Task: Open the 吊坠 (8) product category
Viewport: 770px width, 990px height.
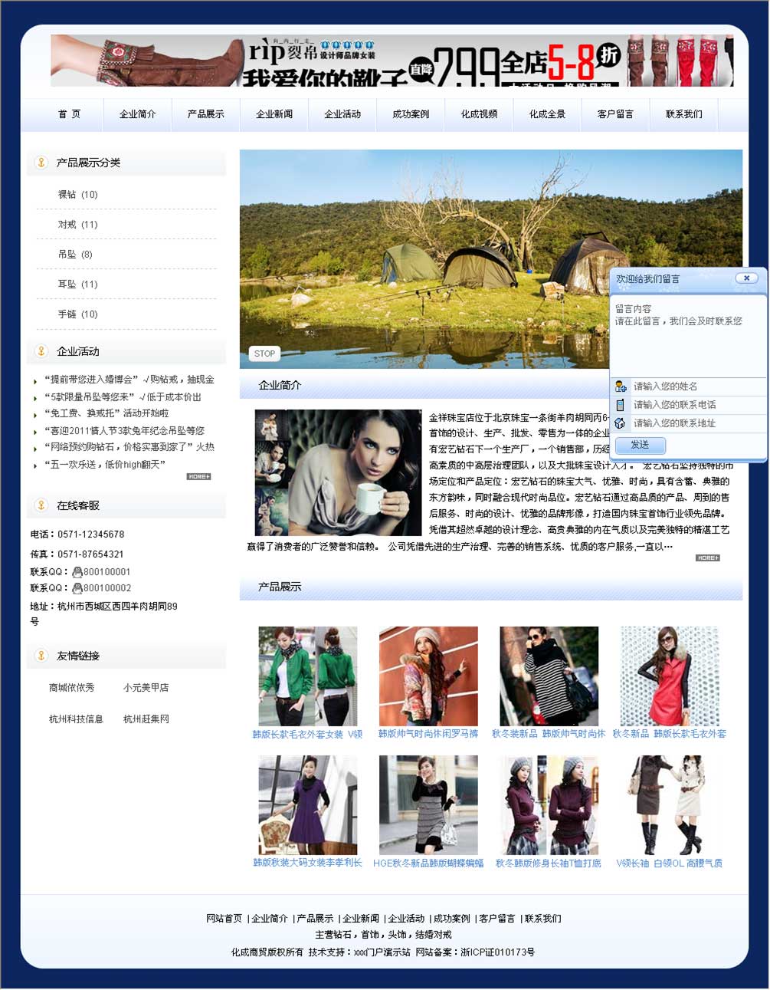Action: (x=75, y=255)
